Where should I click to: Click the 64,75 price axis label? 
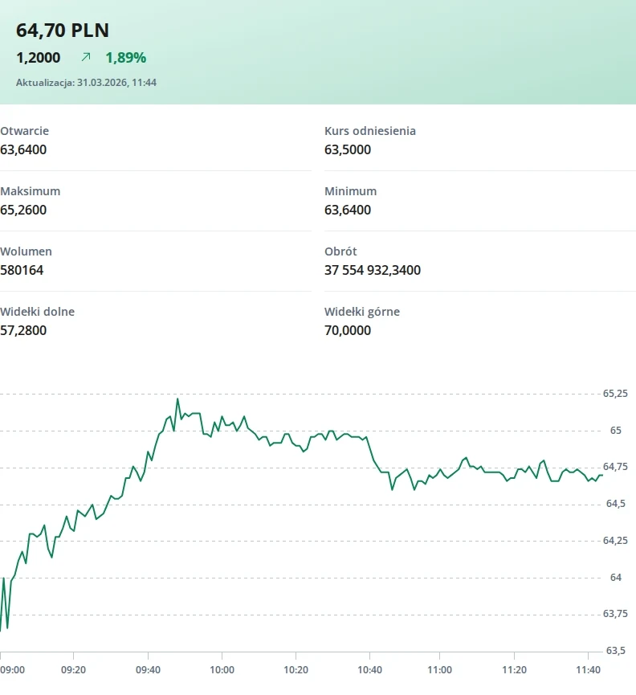pyautogui.click(x=615, y=468)
